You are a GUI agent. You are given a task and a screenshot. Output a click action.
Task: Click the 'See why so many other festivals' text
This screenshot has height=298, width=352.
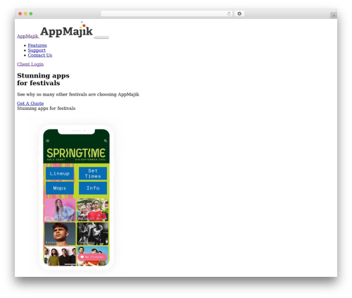click(x=78, y=94)
